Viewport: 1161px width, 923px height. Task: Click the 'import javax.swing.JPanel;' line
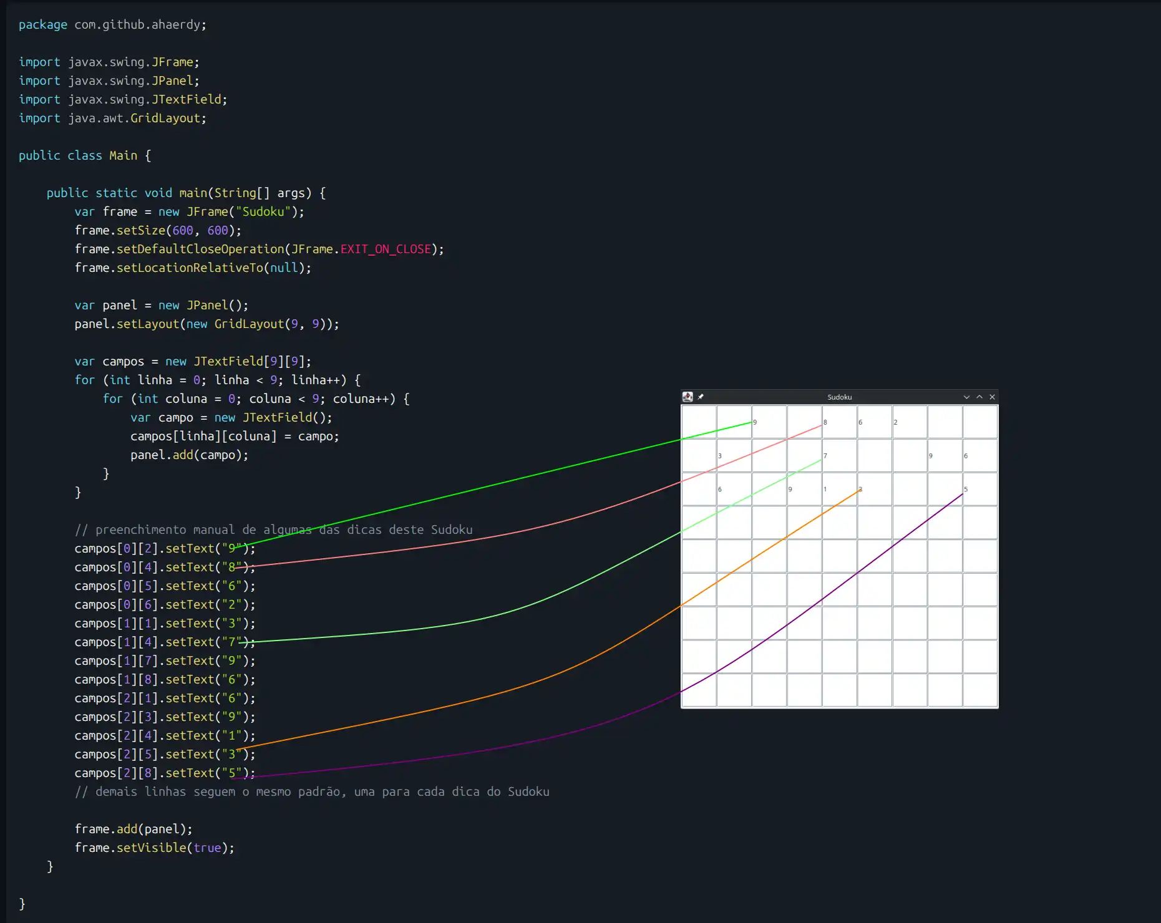coord(109,81)
